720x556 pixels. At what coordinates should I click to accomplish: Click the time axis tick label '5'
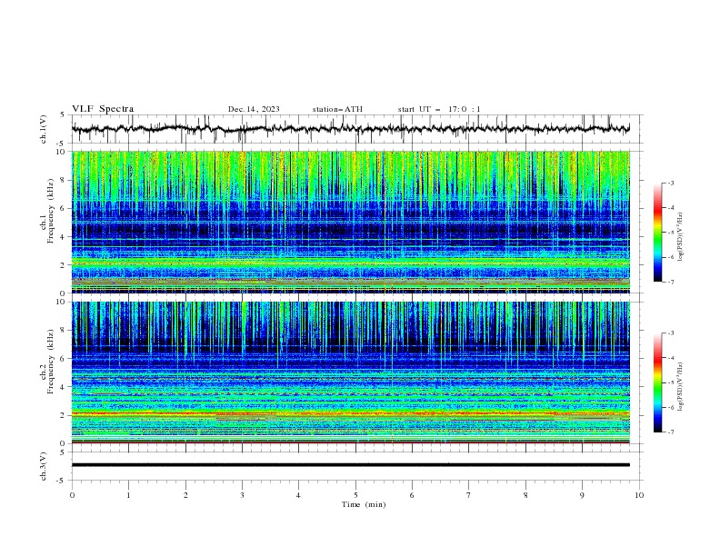click(355, 495)
